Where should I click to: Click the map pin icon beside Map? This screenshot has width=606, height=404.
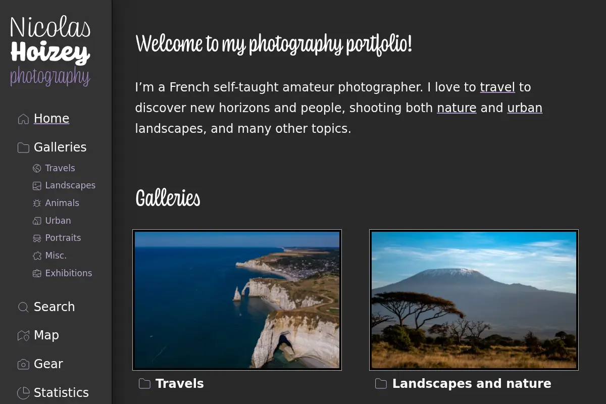click(x=23, y=336)
